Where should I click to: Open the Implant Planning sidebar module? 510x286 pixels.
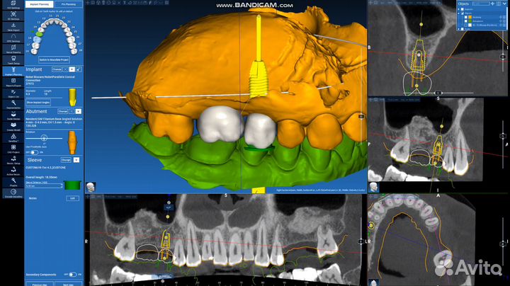tap(12, 70)
